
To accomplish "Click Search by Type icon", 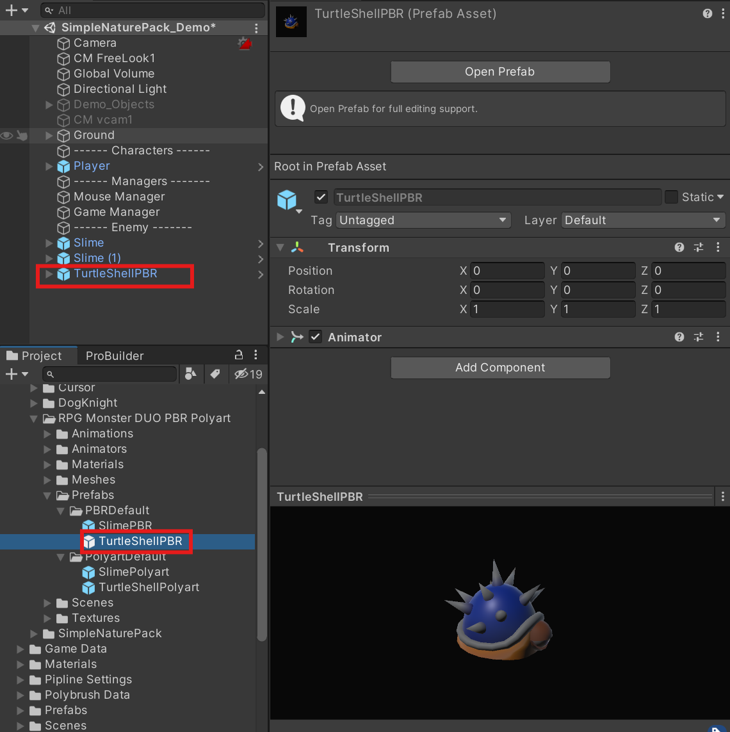I will (x=191, y=374).
